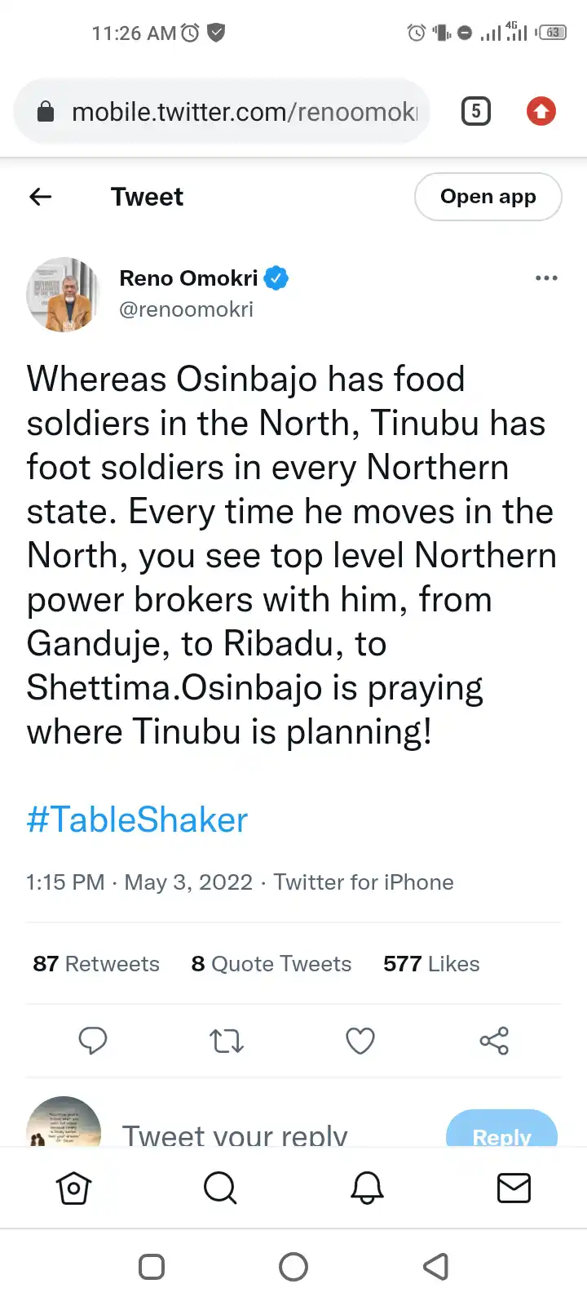Tap Open app to launch Twitter
This screenshot has width=587, height=1306.
click(x=488, y=197)
